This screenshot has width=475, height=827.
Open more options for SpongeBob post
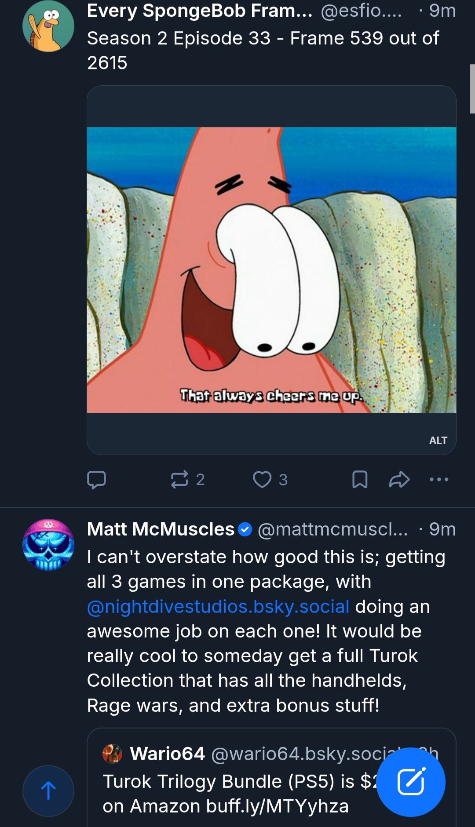pyautogui.click(x=439, y=480)
